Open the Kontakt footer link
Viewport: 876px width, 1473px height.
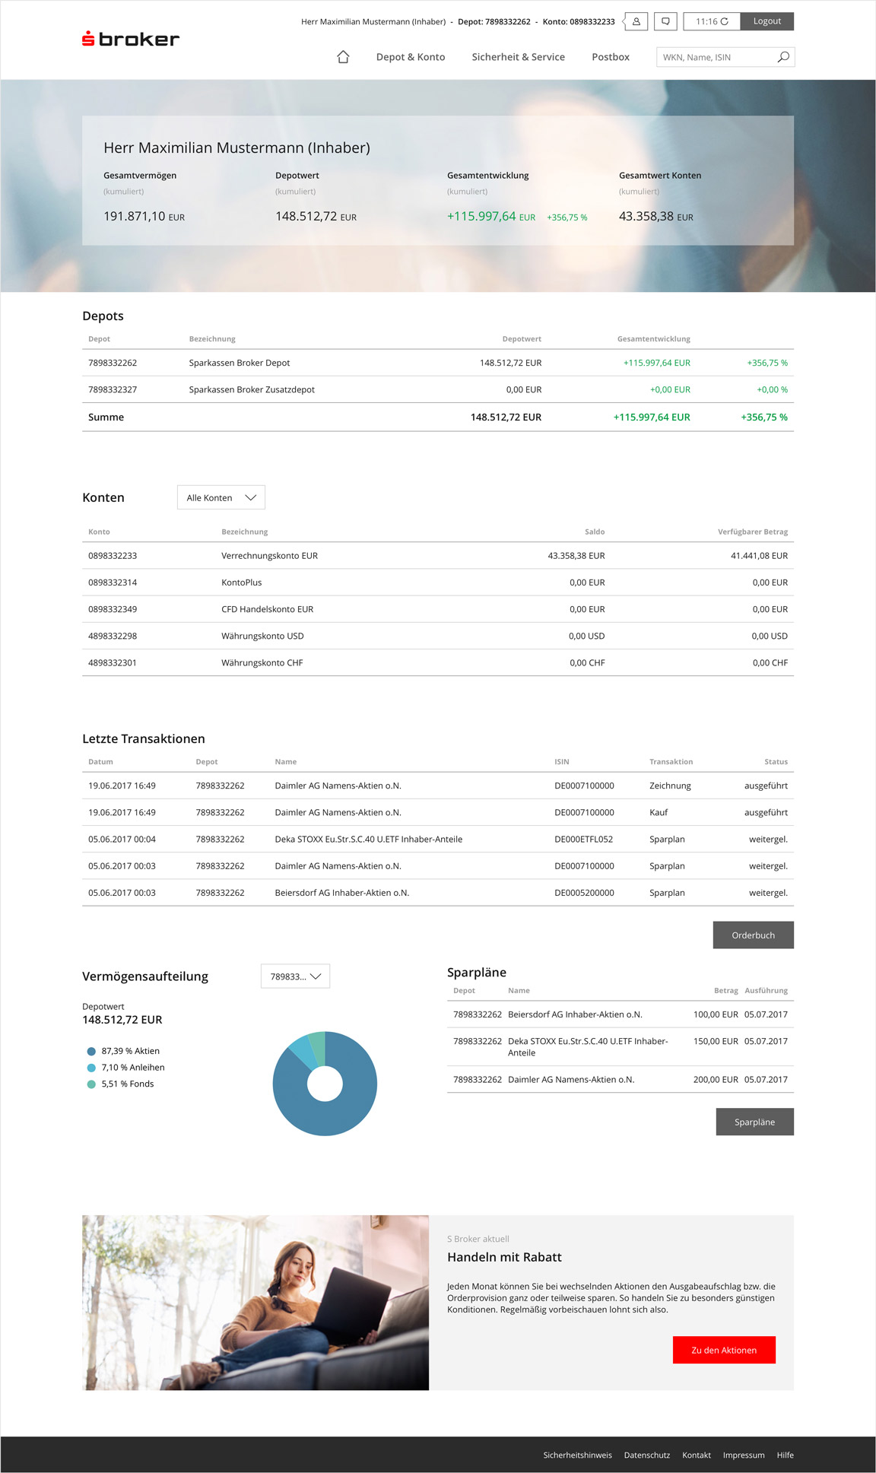point(697,1455)
